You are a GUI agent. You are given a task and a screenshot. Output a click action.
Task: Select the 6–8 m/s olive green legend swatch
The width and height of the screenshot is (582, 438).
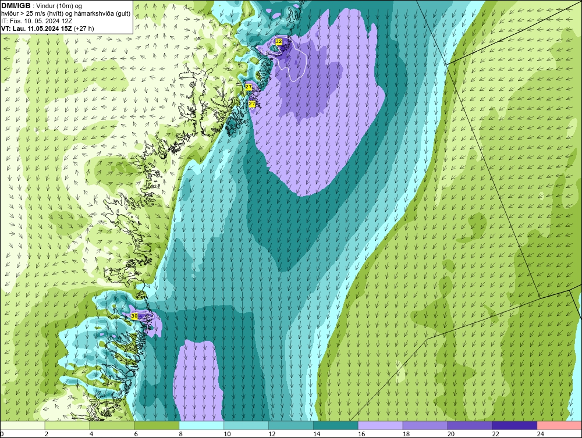click(x=157, y=425)
